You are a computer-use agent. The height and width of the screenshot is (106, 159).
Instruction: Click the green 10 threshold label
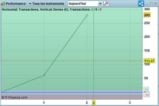pos(146,90)
